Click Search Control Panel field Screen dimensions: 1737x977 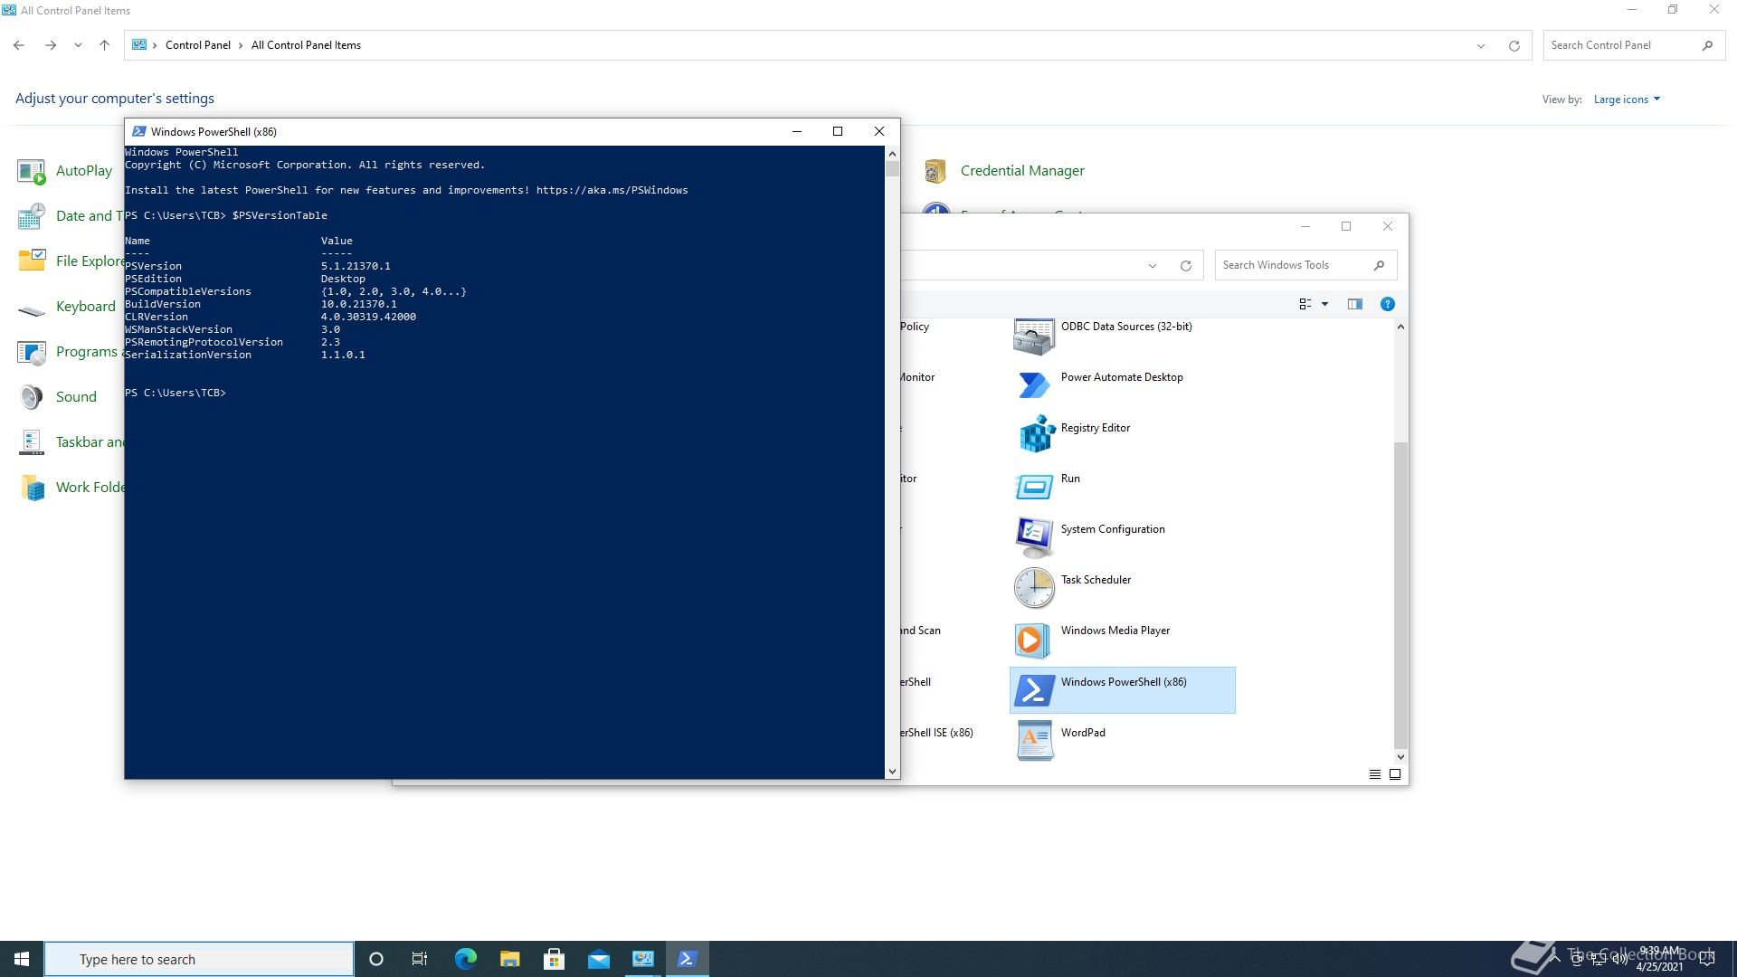pos(1634,45)
